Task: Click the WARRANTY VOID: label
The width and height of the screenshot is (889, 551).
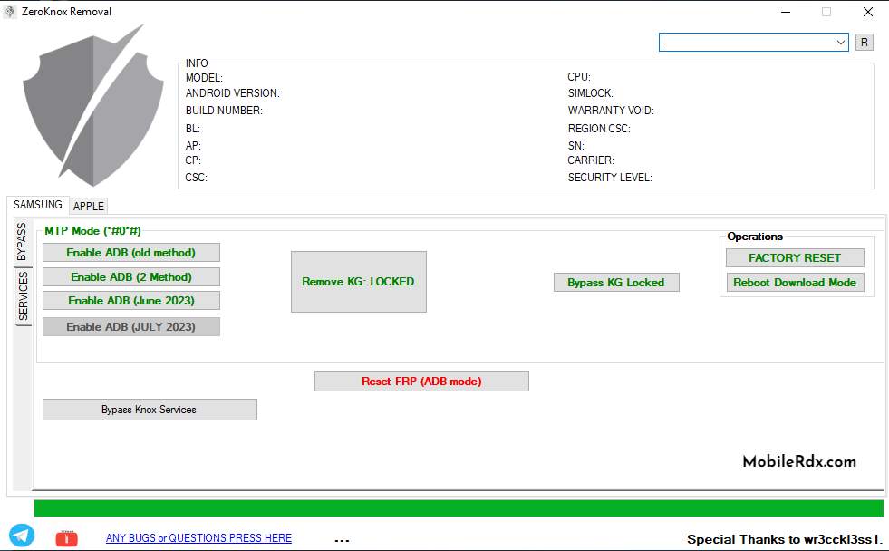Action: (x=611, y=111)
